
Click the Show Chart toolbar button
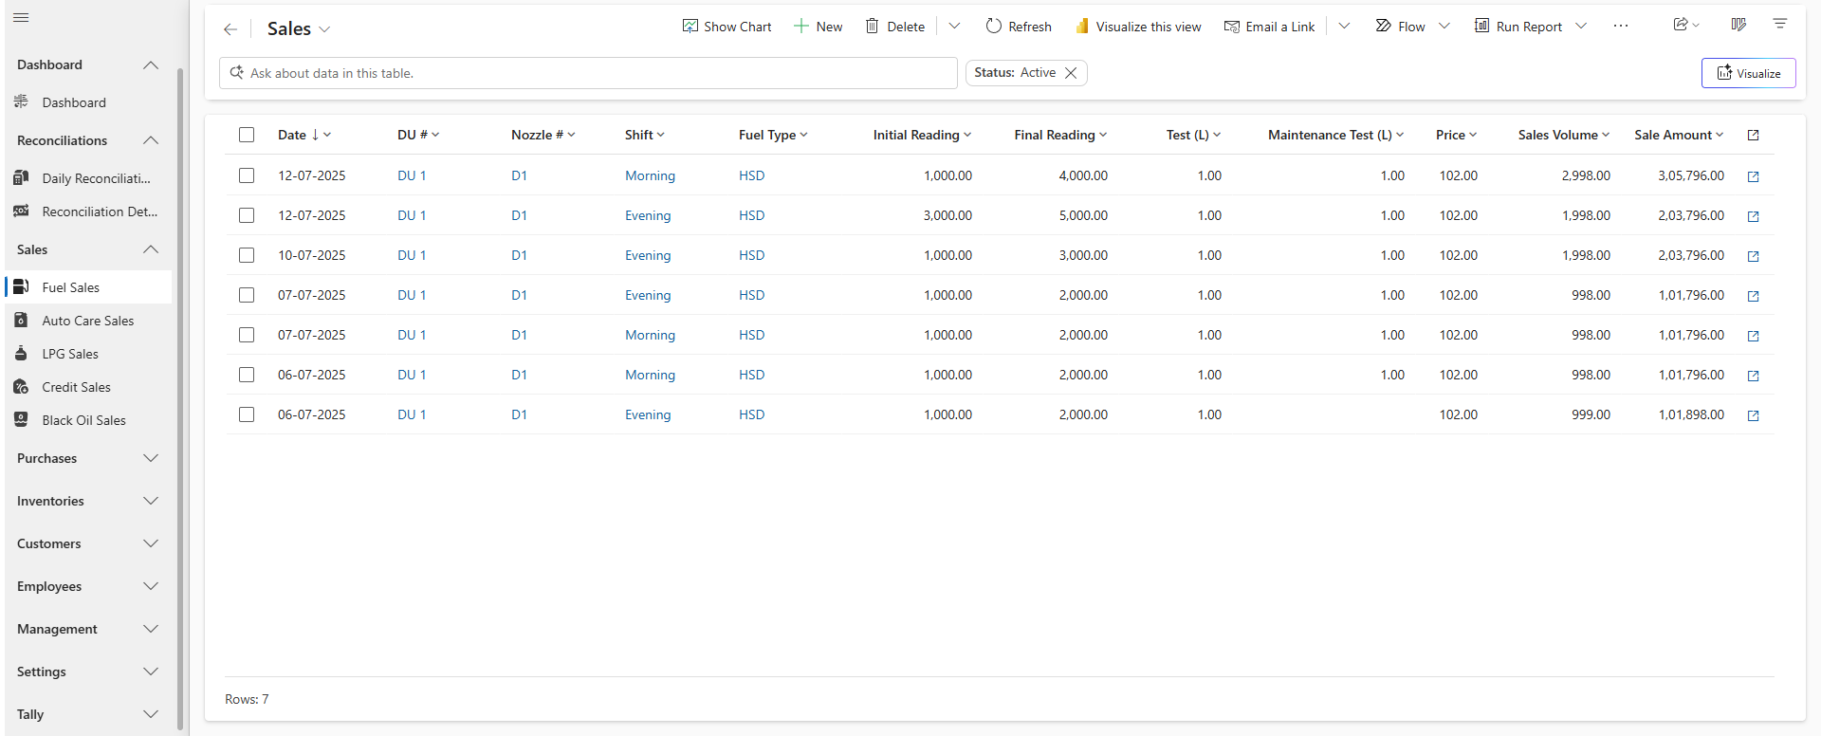[x=727, y=27]
